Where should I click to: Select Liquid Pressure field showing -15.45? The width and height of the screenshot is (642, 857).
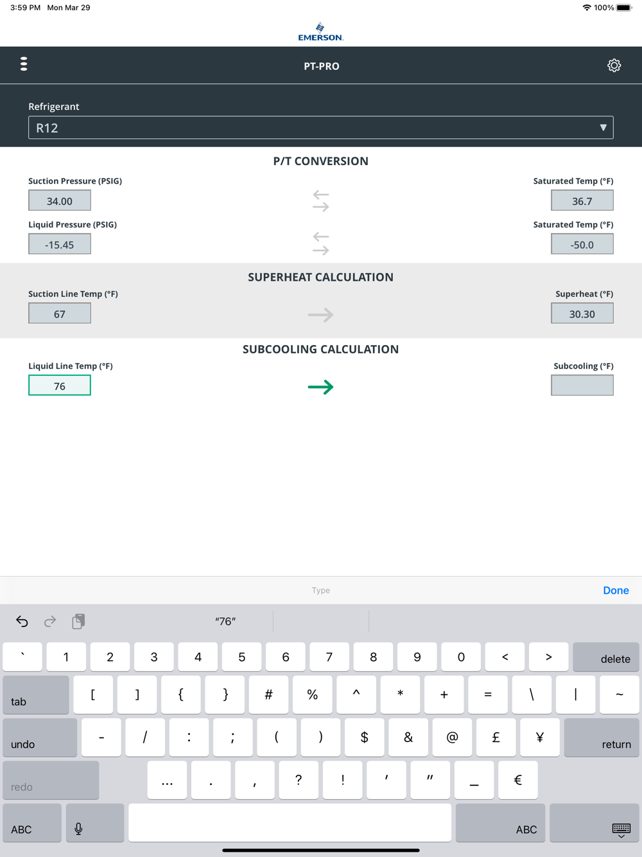point(60,245)
